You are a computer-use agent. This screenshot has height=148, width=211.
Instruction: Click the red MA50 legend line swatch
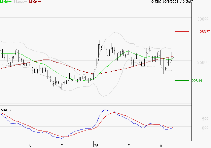coord(39,2)
